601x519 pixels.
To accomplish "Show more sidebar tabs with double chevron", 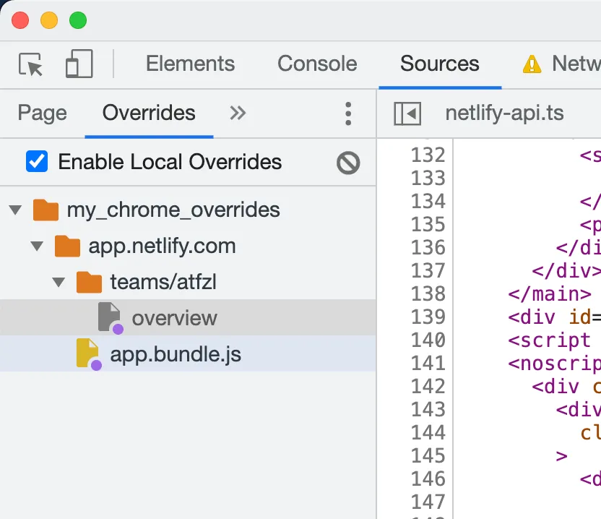I will [238, 113].
